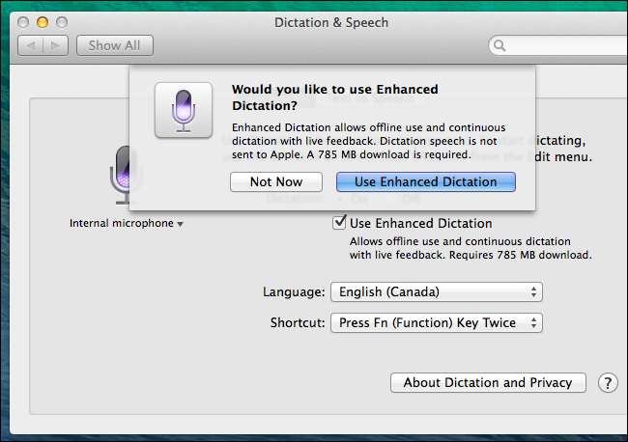Click the magnifying glass search icon
This screenshot has height=442, width=628.
coord(500,45)
